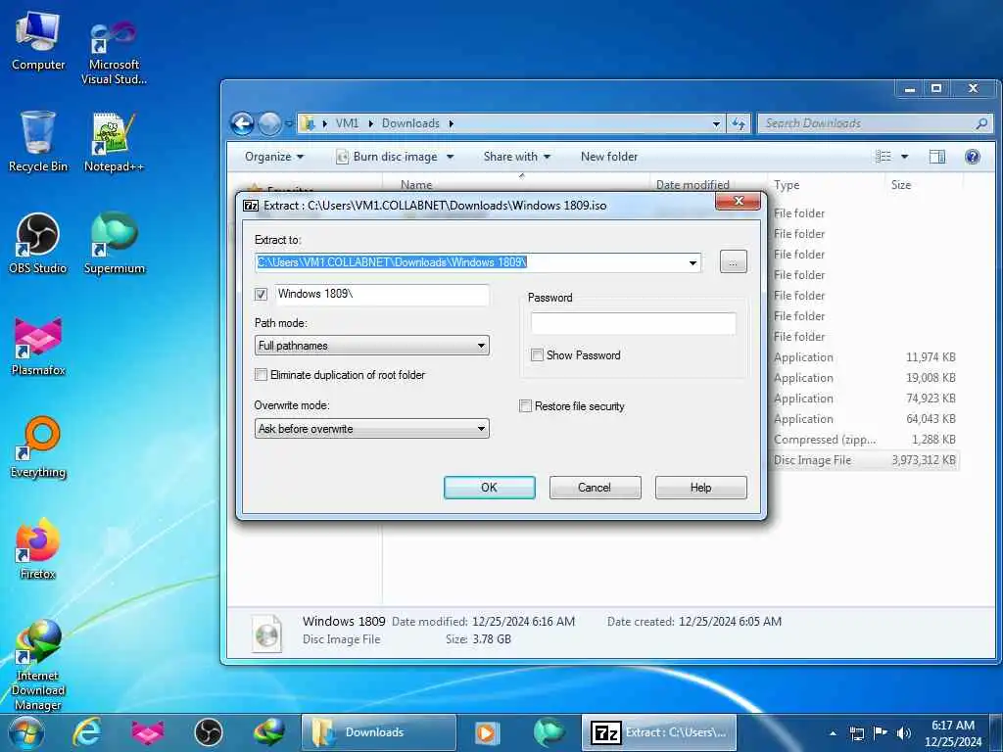
Task: Toggle the Explorer preview pane icon
Action: [937, 157]
